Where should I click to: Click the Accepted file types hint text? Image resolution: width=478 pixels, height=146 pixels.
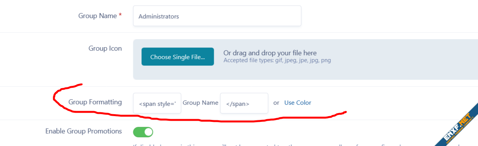[277, 61]
